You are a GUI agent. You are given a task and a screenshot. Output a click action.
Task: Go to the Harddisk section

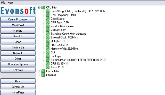pos(18,36)
